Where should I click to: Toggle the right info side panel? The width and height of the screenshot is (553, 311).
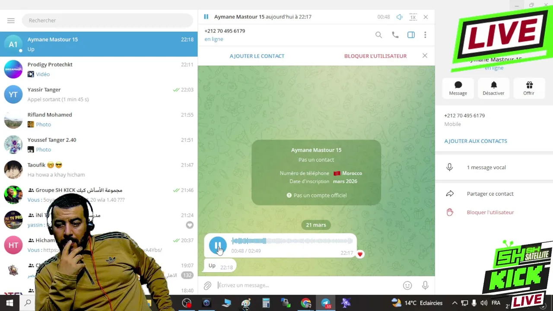(411, 35)
